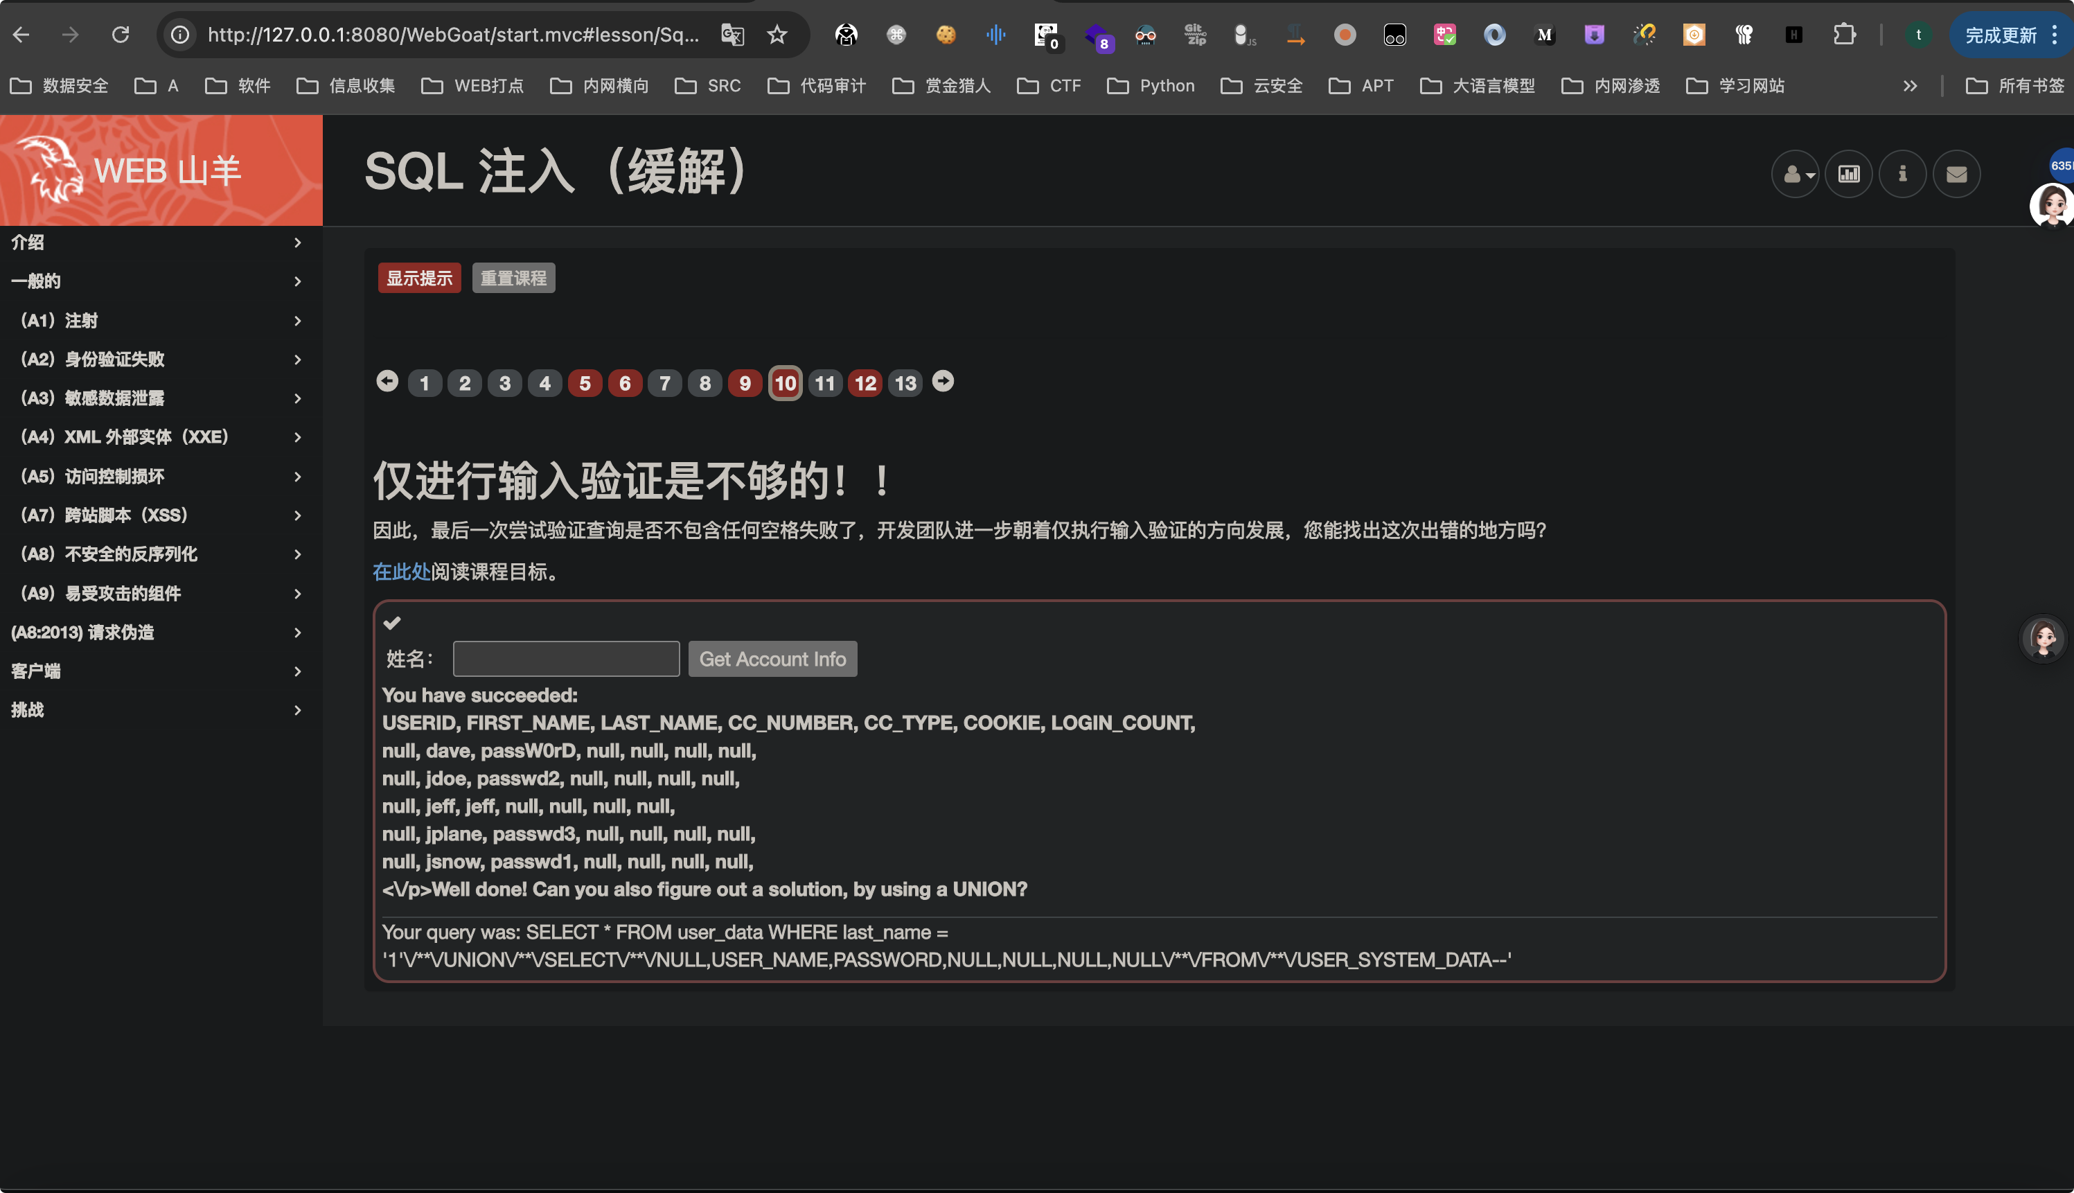
Task: Click Get Account Info button
Action: point(772,659)
